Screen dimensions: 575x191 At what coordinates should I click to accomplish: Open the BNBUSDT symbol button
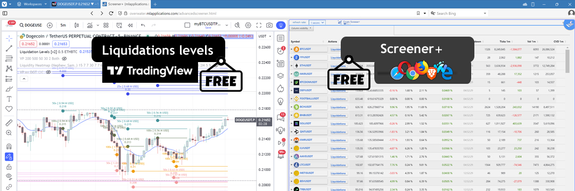click(310, 115)
